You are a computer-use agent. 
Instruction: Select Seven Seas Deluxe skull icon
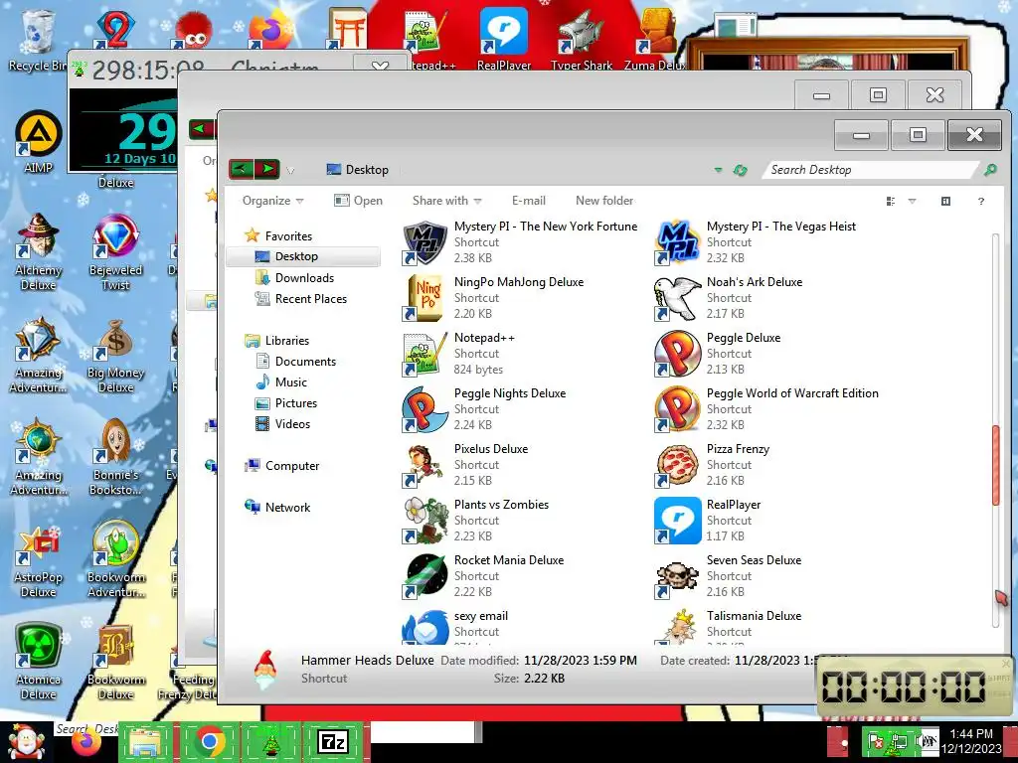(677, 577)
